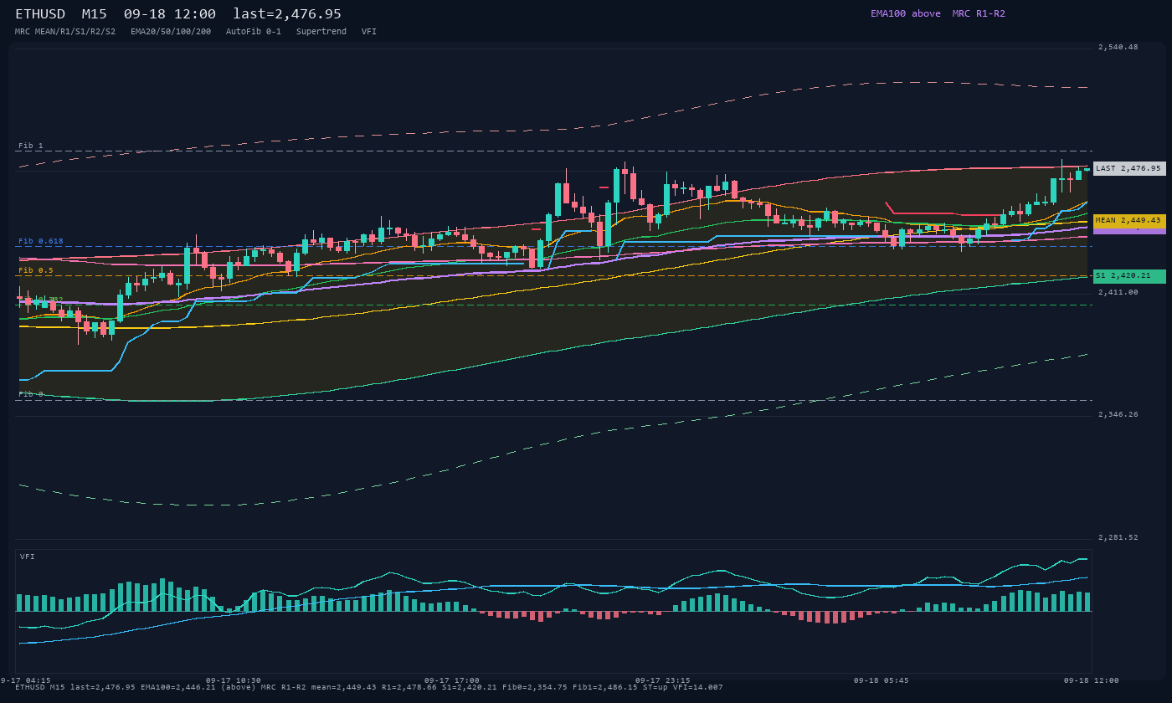Click the ETHUSD symbol title
The width and height of the screenshot is (1172, 703).
click(x=40, y=14)
